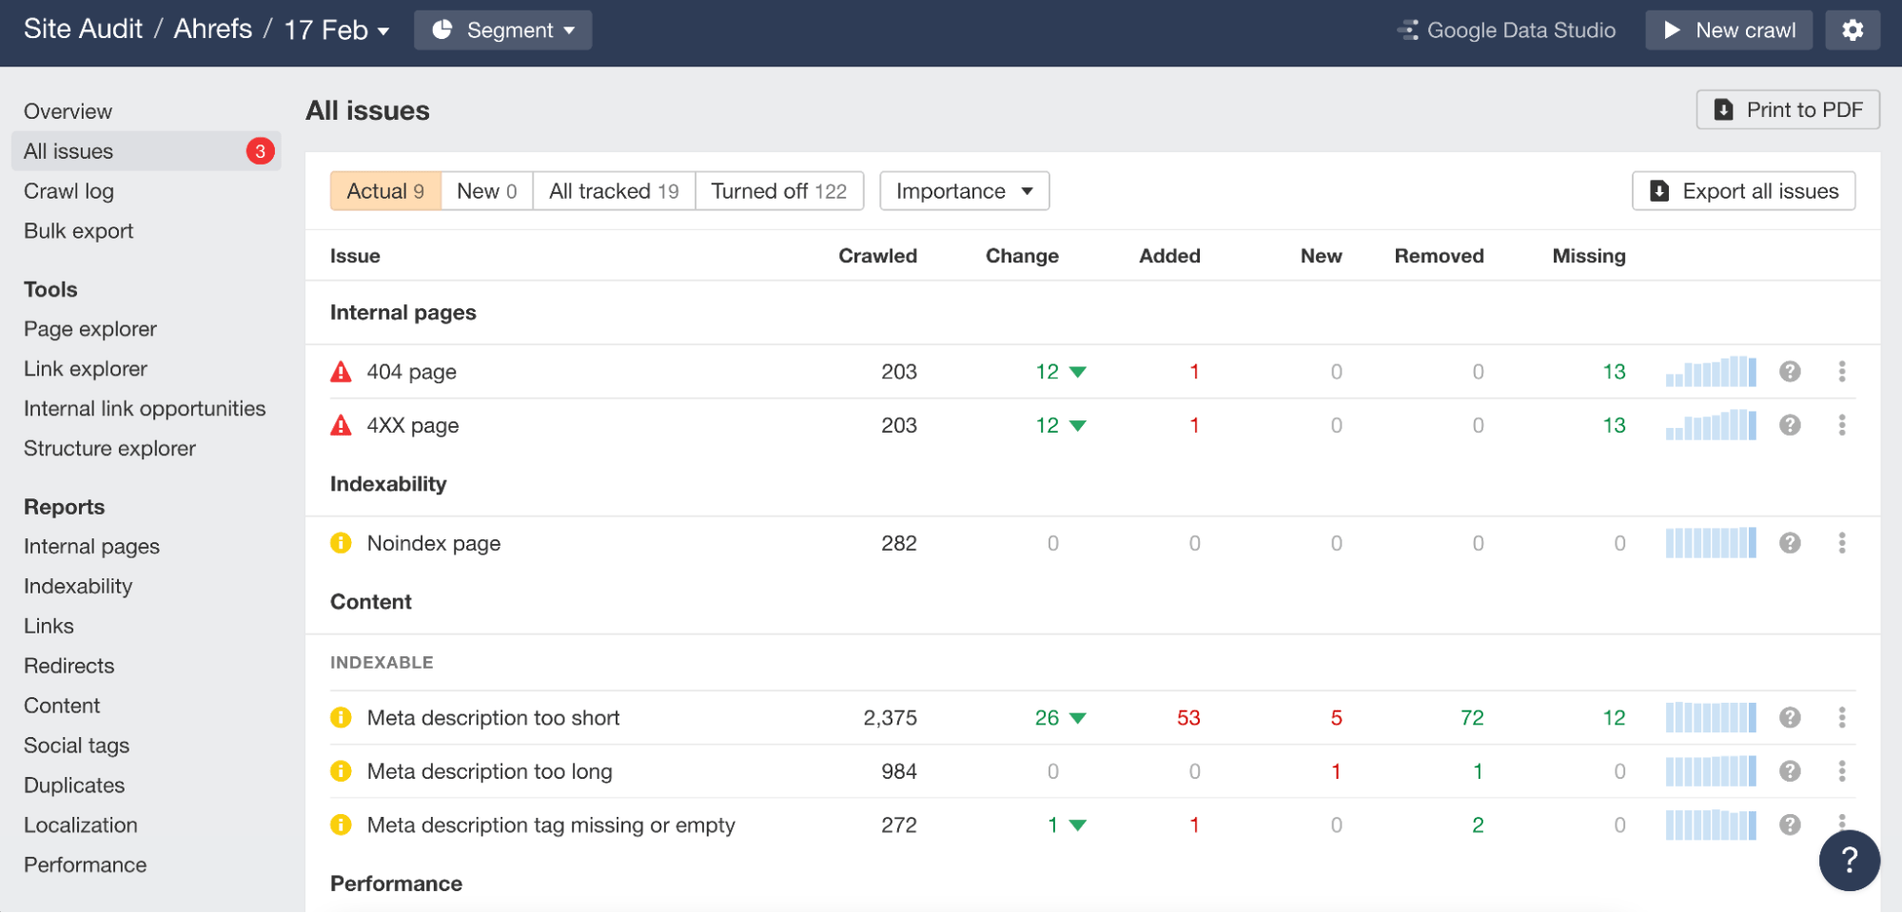This screenshot has height=913, width=1902.
Task: Click the info icon next to Noindex page
Action: (340, 543)
